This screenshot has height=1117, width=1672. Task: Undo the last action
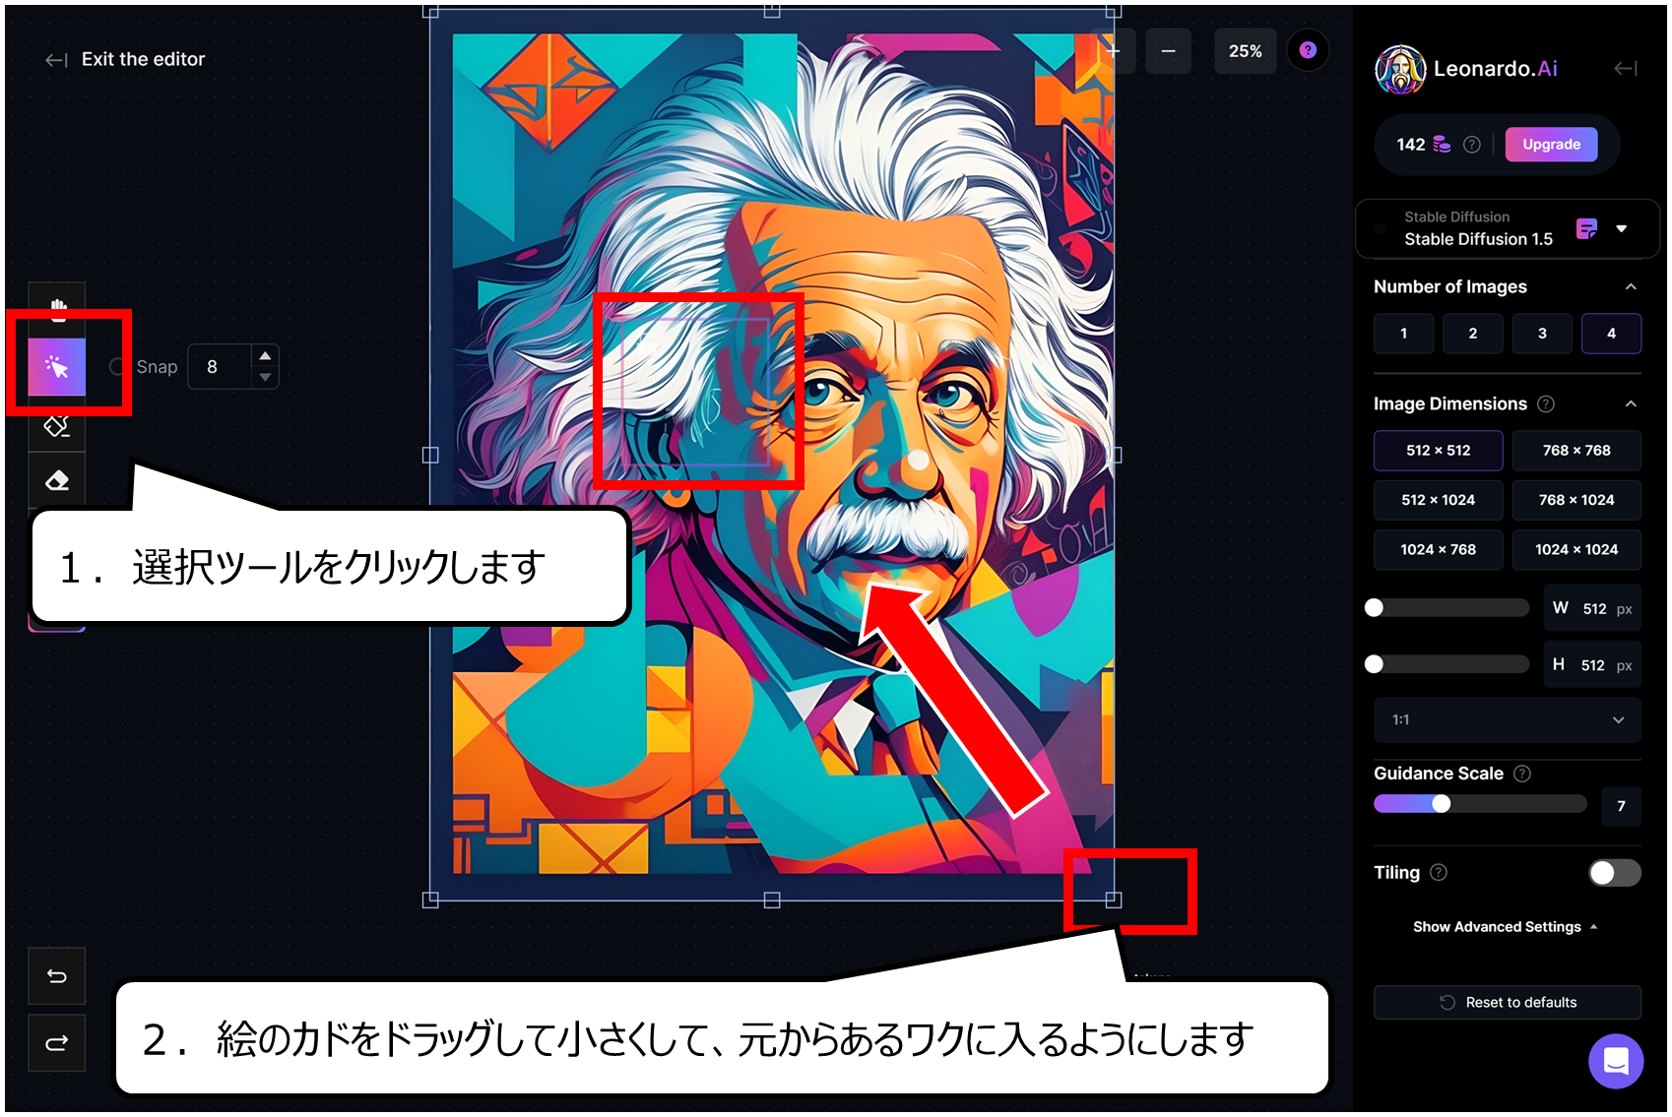click(x=57, y=976)
